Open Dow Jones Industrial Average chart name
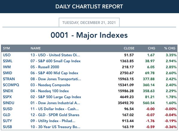This screenshot has height=132, width=179. [55, 103]
